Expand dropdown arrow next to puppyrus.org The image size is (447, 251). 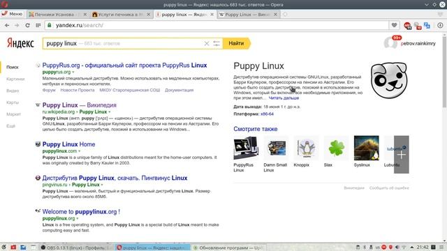coord(73,73)
